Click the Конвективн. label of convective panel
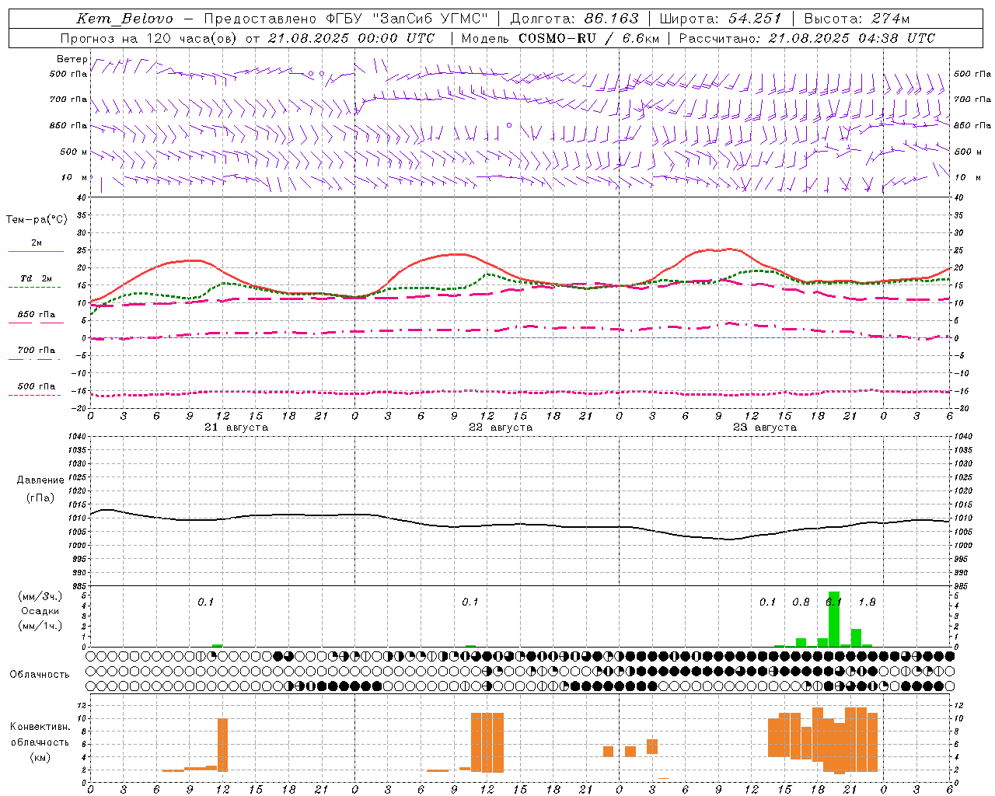This screenshot has width=995, height=796. (40, 727)
